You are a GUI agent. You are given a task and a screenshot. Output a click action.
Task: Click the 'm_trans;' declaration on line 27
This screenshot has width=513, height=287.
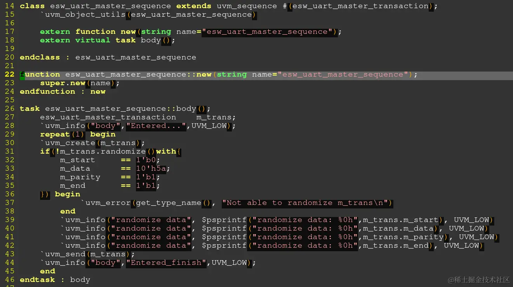click(216, 117)
